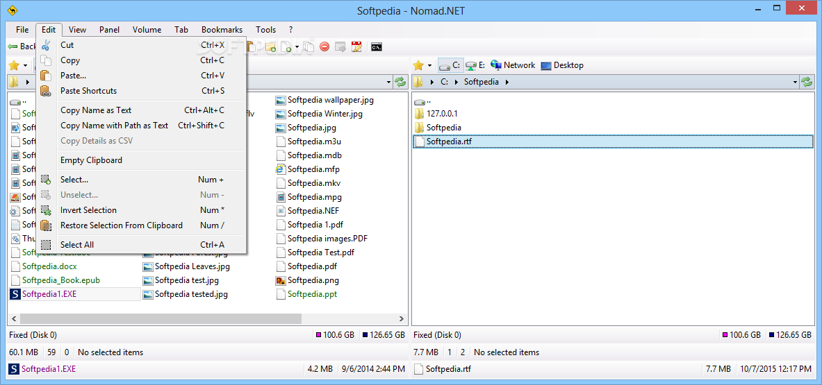Viewport: 822px width, 385px height.
Task: Select Softpedia_Book.epub file
Action: (x=54, y=280)
